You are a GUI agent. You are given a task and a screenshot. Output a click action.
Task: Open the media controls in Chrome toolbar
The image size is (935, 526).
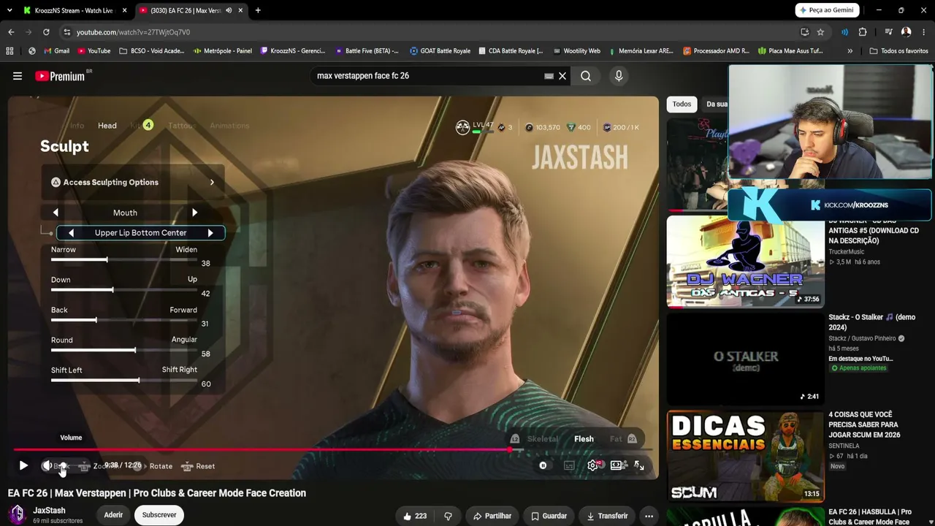888,32
